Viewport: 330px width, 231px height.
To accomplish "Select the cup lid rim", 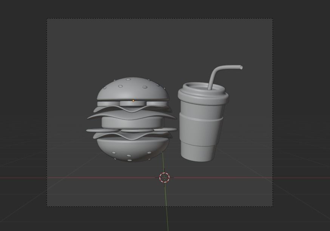I will (203, 93).
